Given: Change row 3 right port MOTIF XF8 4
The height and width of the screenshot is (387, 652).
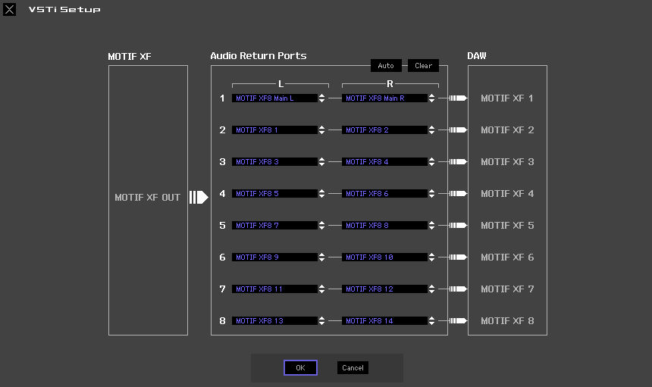Looking at the screenshot, I should point(431,162).
